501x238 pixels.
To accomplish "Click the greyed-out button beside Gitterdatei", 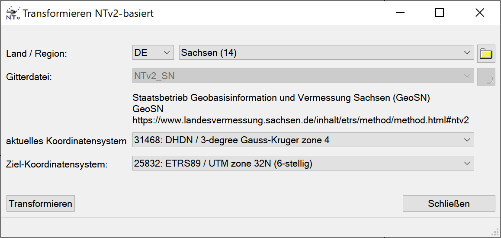I will click(486, 77).
